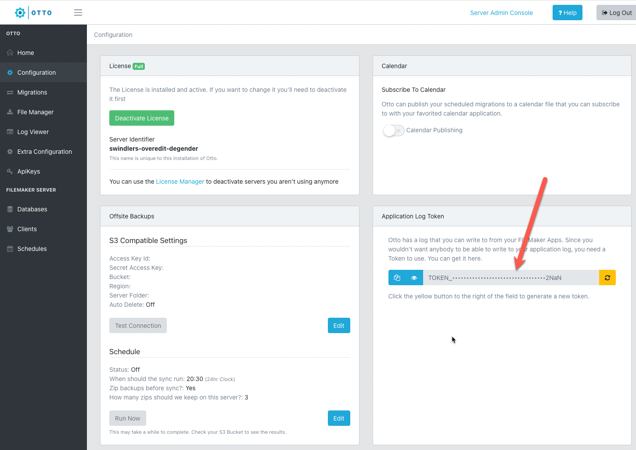
Task: Click the Schedule section heading
Action: [125, 352]
